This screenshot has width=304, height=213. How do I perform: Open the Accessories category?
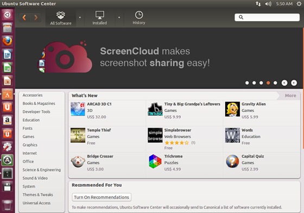click(33, 95)
